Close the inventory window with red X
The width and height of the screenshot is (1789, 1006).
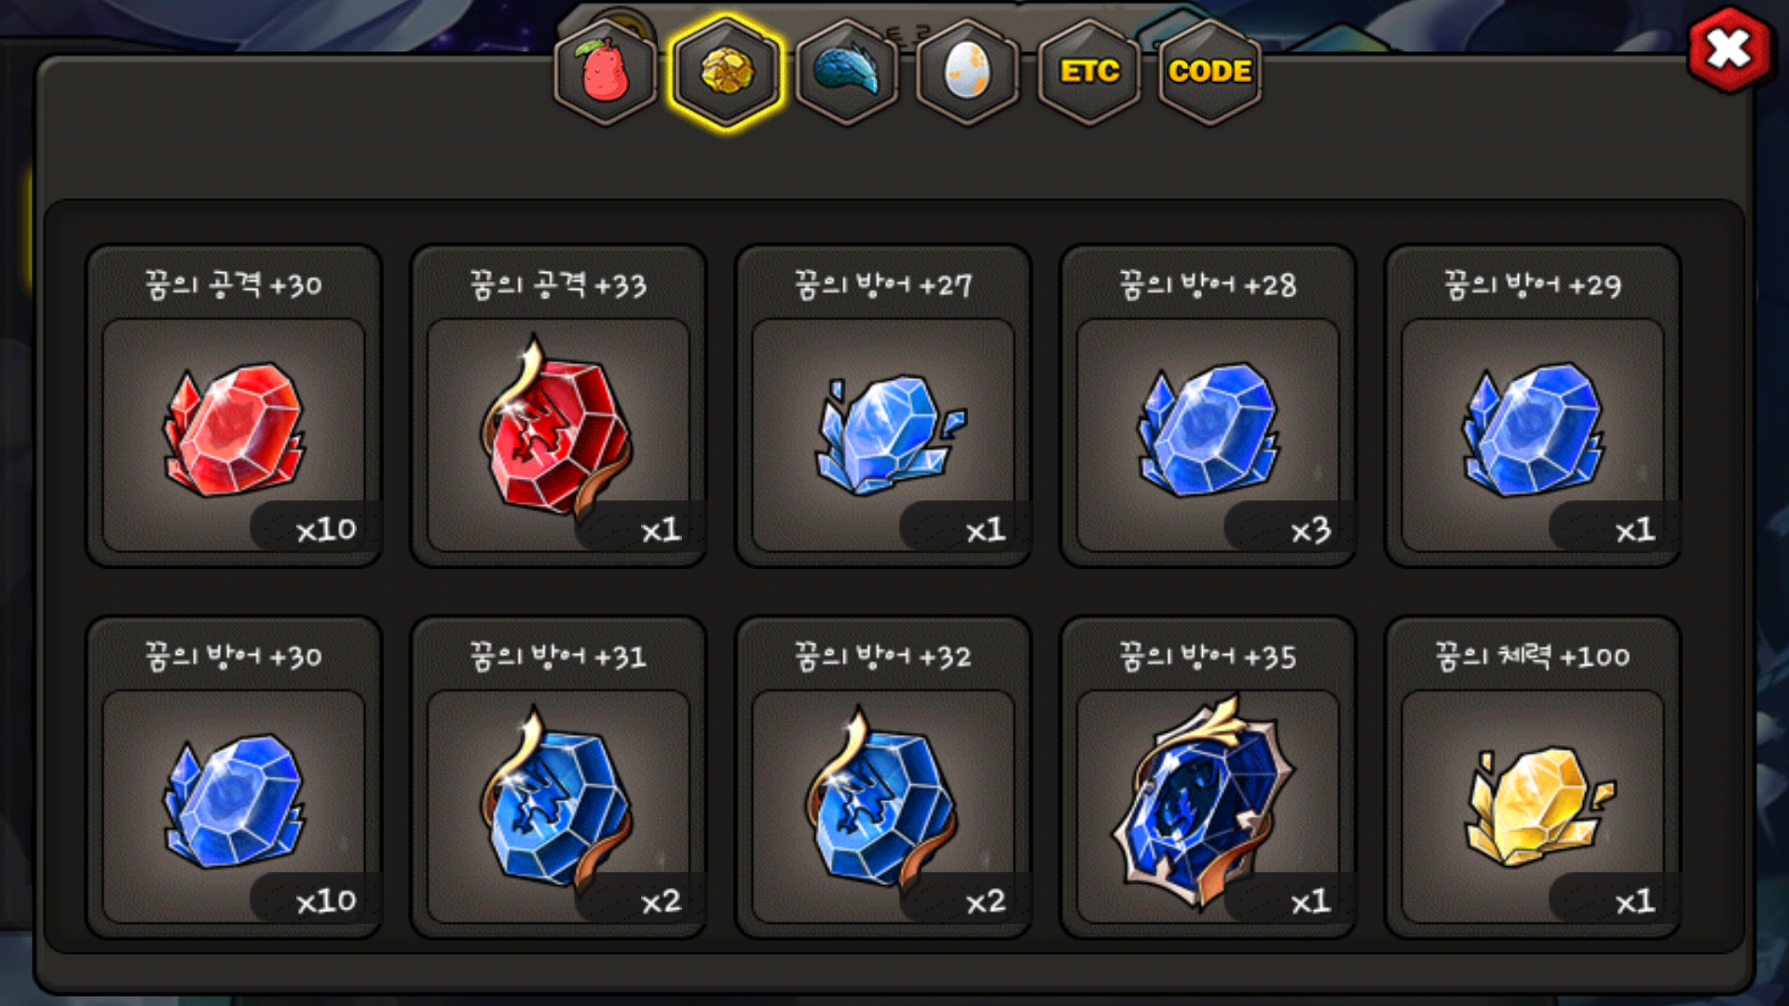[x=1729, y=49]
